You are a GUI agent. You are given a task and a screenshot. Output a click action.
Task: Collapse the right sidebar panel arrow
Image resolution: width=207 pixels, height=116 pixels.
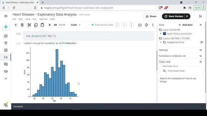[x=200, y=16]
